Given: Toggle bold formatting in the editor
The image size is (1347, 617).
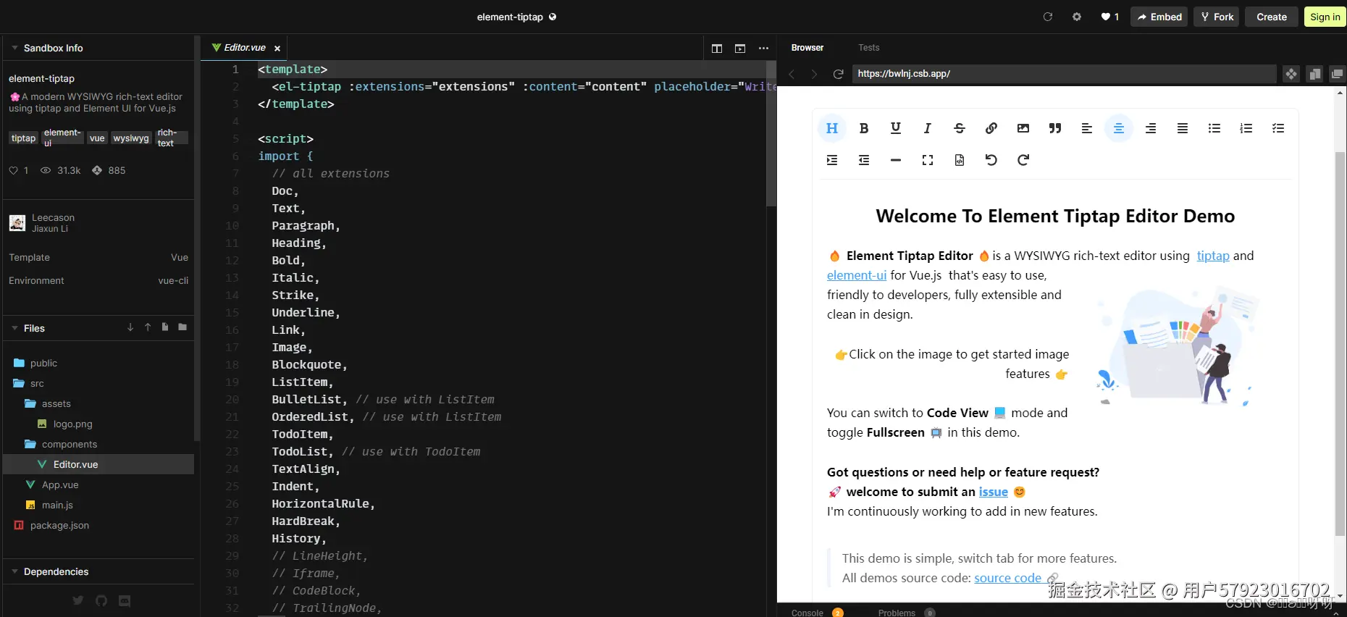Looking at the screenshot, I should pyautogui.click(x=864, y=128).
